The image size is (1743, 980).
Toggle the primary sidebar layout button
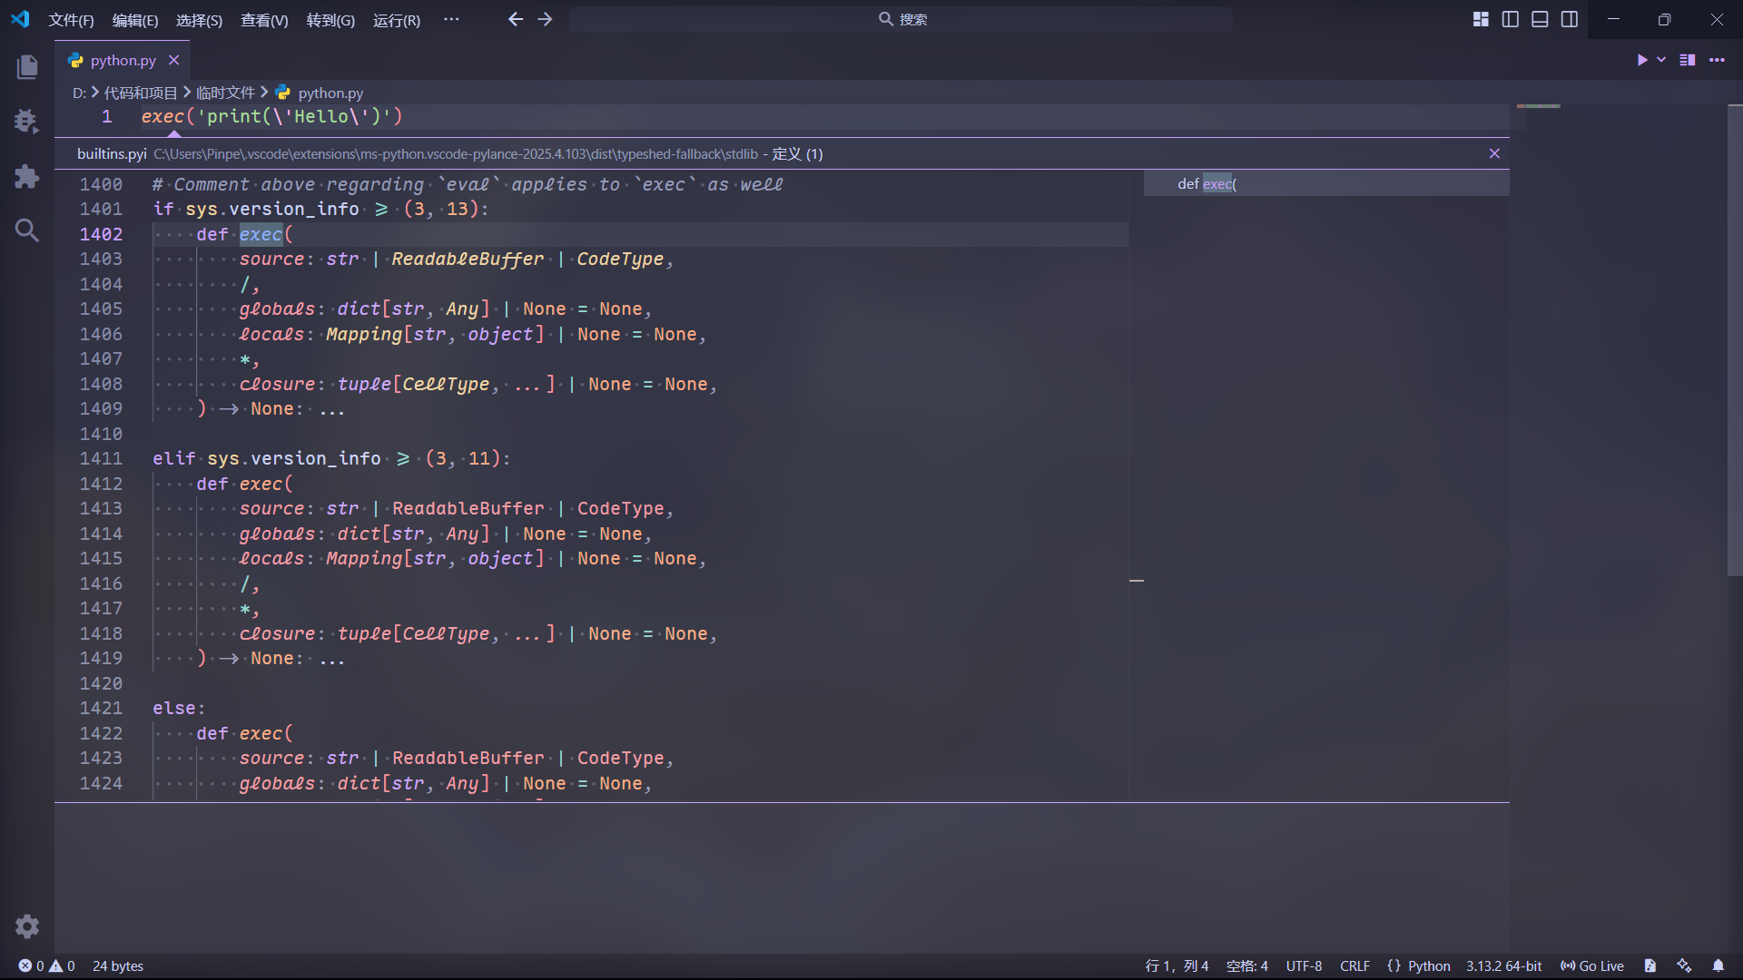tap(1511, 19)
